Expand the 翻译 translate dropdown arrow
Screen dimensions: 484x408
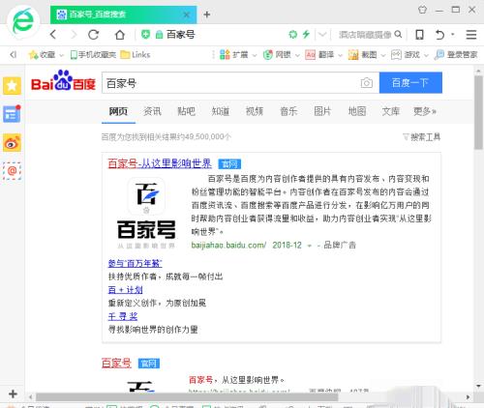340,55
